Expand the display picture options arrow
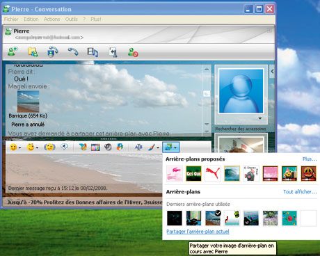Viewport: 320px width, 256px height. (260, 118)
